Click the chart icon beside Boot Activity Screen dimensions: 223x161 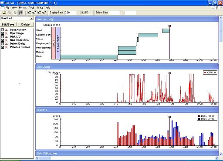coord(7,30)
